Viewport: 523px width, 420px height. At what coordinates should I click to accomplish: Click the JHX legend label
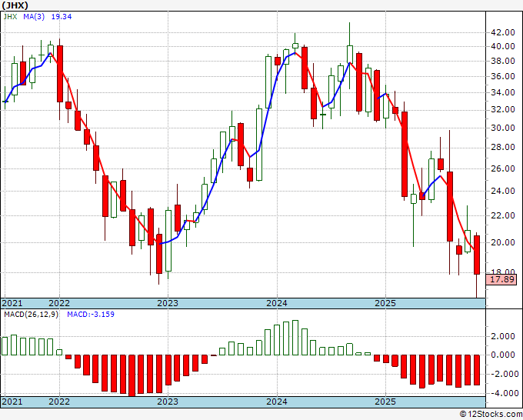(x=10, y=17)
